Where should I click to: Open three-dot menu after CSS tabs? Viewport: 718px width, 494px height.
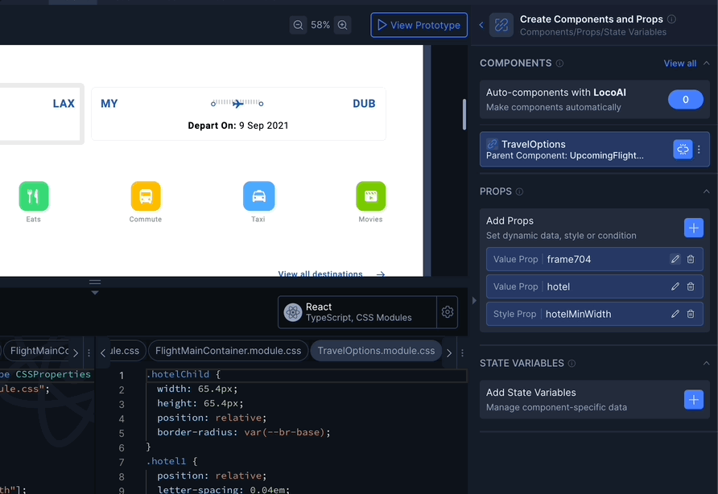(463, 353)
